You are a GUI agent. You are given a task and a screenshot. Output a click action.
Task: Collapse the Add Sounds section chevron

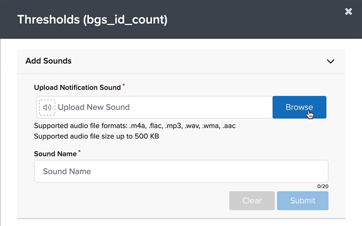click(331, 61)
